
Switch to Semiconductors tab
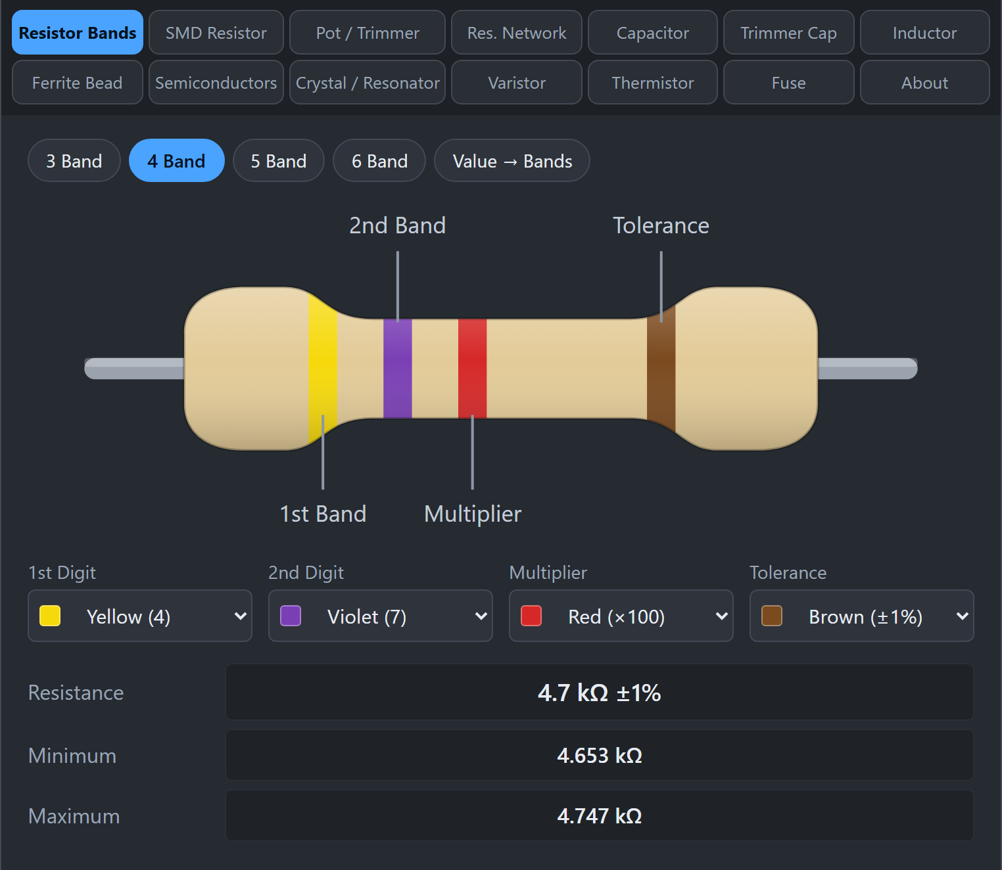coord(216,82)
